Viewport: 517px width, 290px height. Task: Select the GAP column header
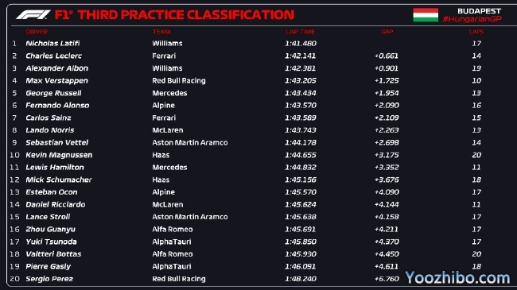coord(387,32)
